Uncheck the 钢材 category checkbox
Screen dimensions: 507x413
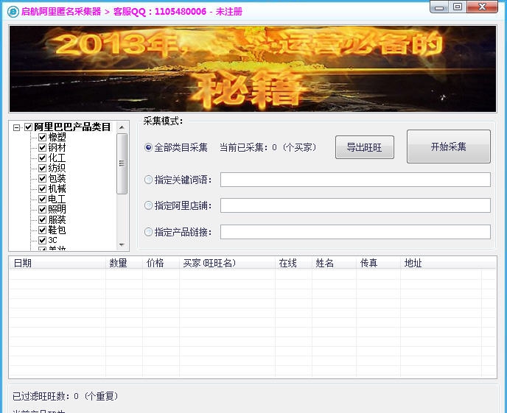[x=42, y=147]
